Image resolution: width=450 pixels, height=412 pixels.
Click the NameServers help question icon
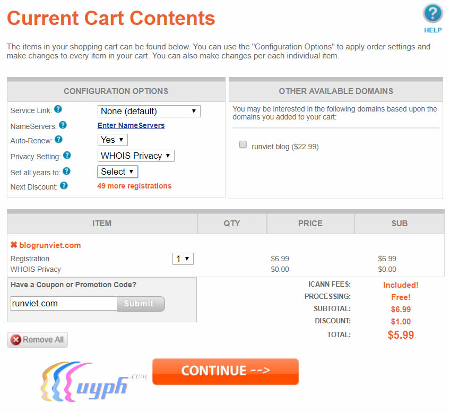[63, 125]
